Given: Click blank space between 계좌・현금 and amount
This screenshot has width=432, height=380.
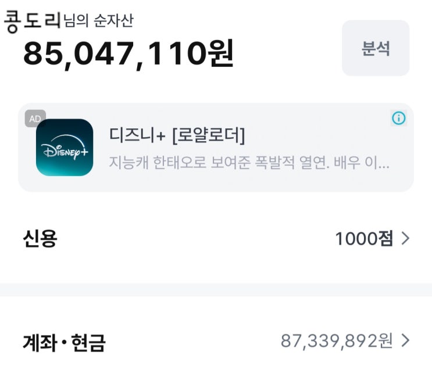Looking at the screenshot, I should (x=192, y=342).
